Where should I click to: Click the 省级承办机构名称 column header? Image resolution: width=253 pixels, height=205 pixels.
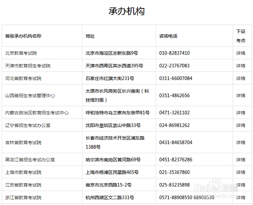pos(23,36)
